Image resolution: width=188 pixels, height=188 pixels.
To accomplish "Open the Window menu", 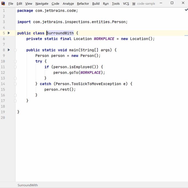I will pos(134,4).
